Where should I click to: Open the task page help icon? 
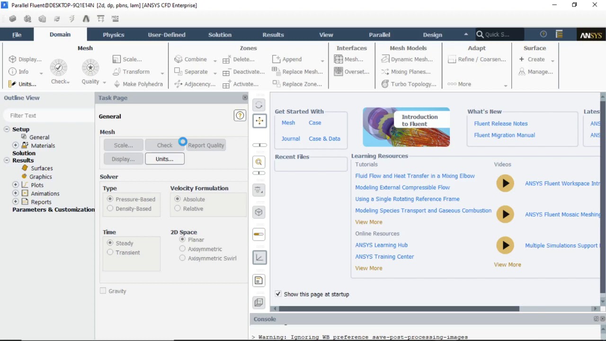tap(240, 116)
